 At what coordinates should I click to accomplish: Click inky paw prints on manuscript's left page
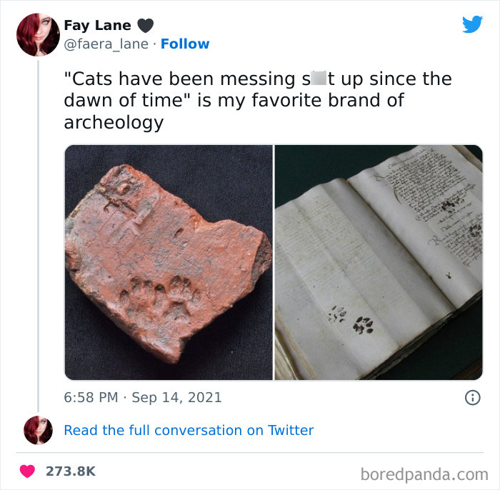(x=351, y=319)
